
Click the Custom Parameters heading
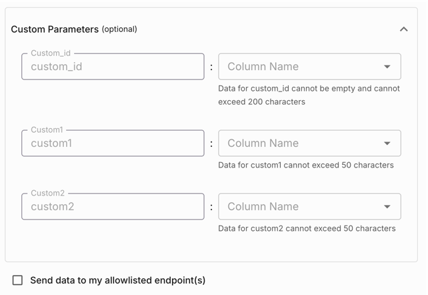(x=55, y=29)
